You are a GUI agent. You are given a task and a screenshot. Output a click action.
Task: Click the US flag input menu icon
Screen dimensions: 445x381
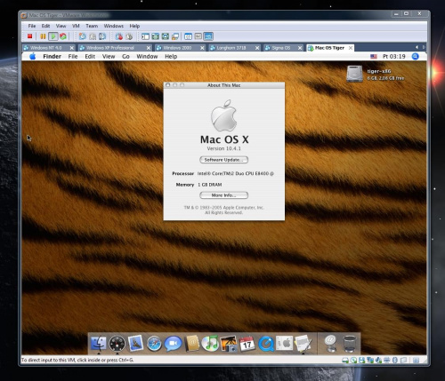coord(374,56)
